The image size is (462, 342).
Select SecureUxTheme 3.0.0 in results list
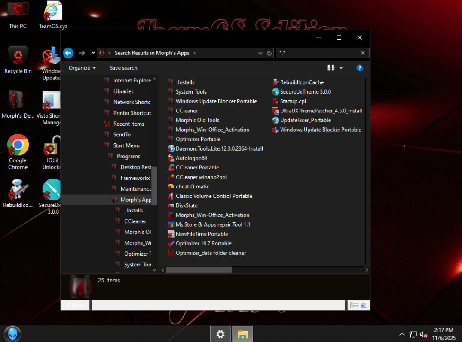305,92
